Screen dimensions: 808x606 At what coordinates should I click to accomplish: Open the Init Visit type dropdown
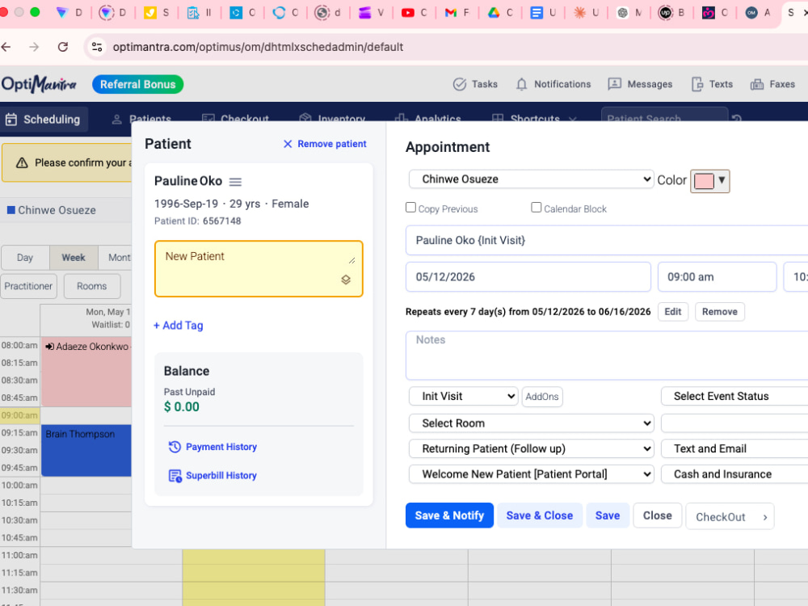[x=463, y=396]
